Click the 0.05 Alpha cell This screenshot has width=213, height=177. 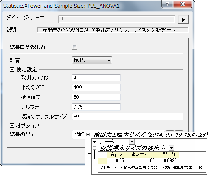click(117, 160)
